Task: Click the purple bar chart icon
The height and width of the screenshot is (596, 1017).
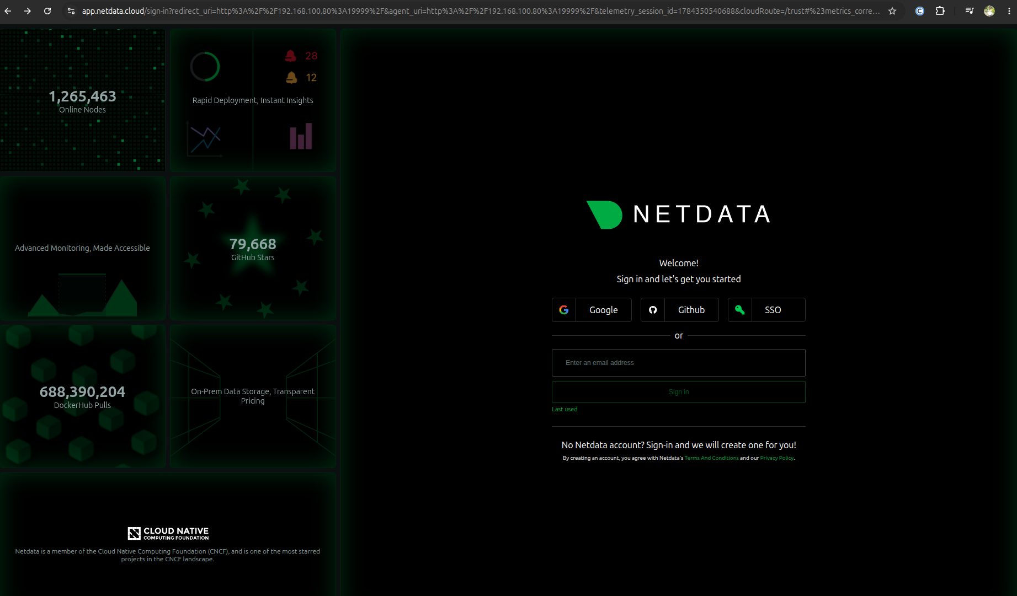Action: [301, 136]
